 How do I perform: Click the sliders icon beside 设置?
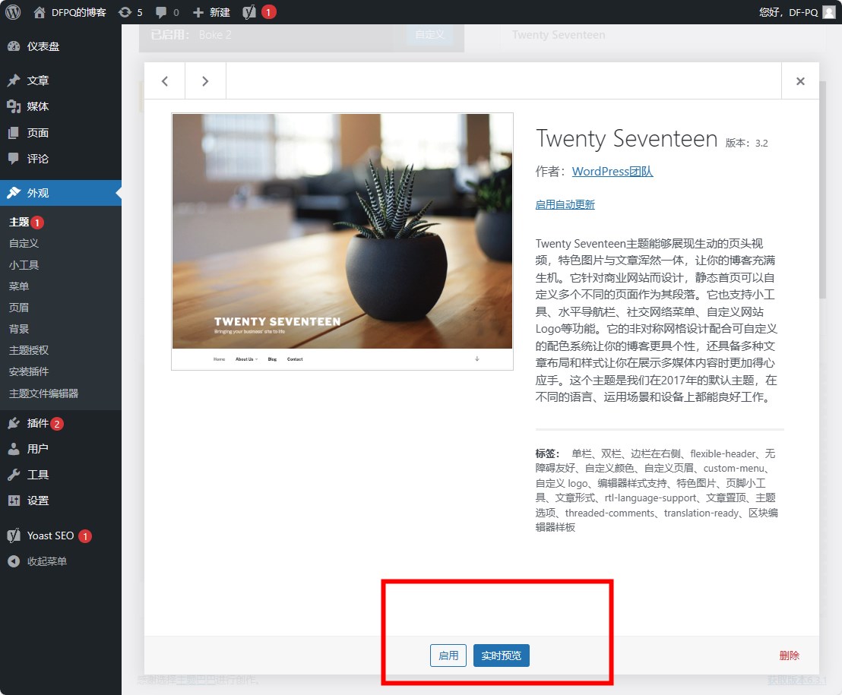14,501
